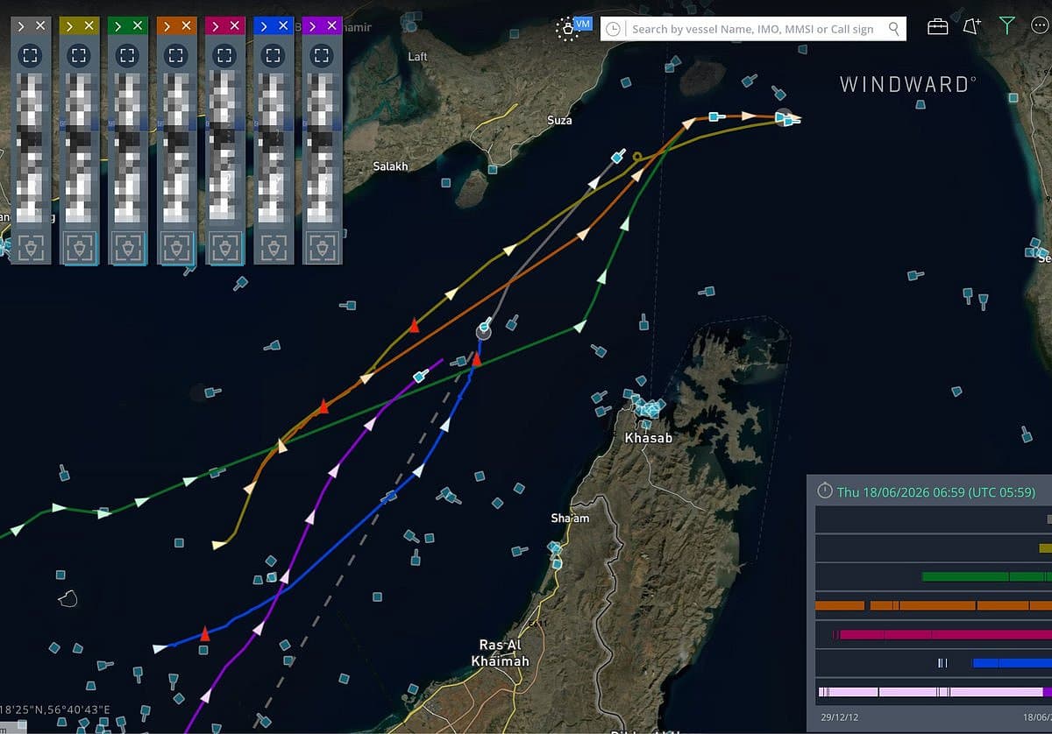The width and height of the screenshot is (1052, 734).
Task: Focus map on gray card vessel
Action: pyautogui.click(x=31, y=55)
